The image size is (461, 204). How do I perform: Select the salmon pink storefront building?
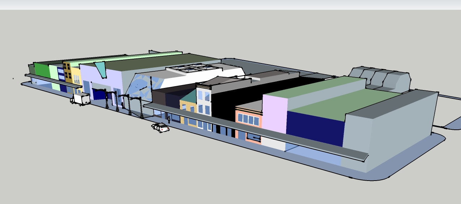click(249, 124)
